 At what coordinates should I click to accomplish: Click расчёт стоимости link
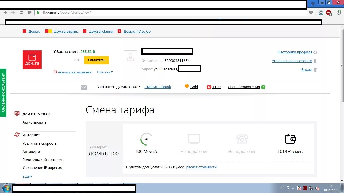[x=201, y=167]
